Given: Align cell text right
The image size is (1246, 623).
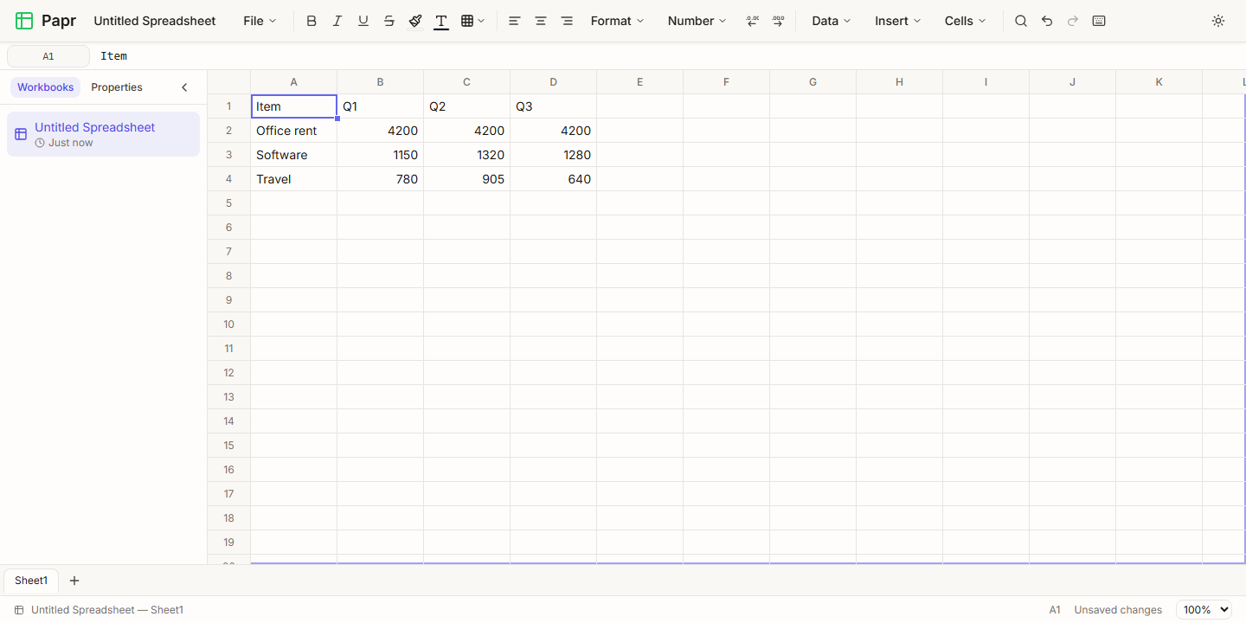Looking at the screenshot, I should [567, 21].
